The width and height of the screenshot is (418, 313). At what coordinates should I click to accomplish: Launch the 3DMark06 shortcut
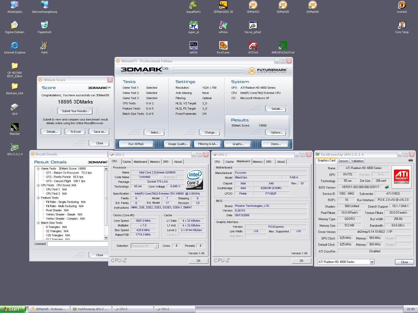coord(312,7)
